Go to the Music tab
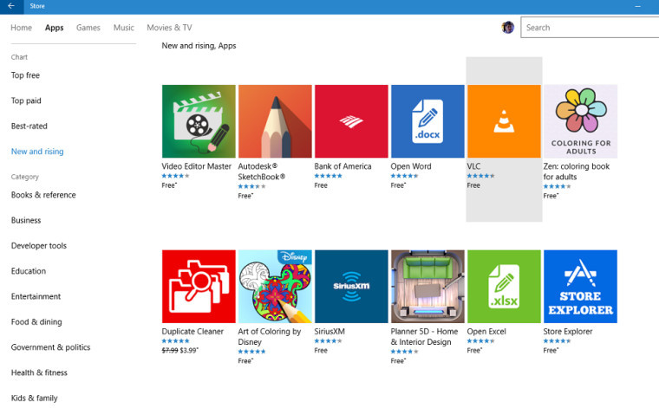The image size is (659, 408). 123,28
